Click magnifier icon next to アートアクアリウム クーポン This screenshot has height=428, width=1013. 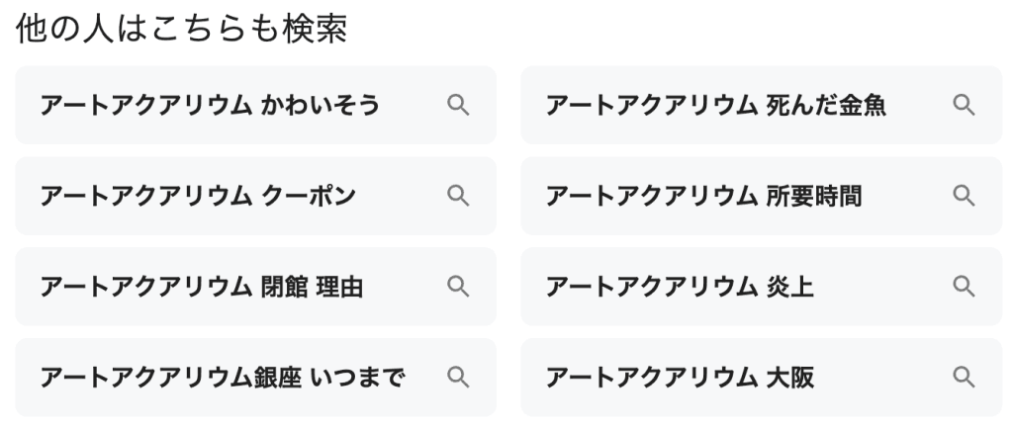[457, 196]
